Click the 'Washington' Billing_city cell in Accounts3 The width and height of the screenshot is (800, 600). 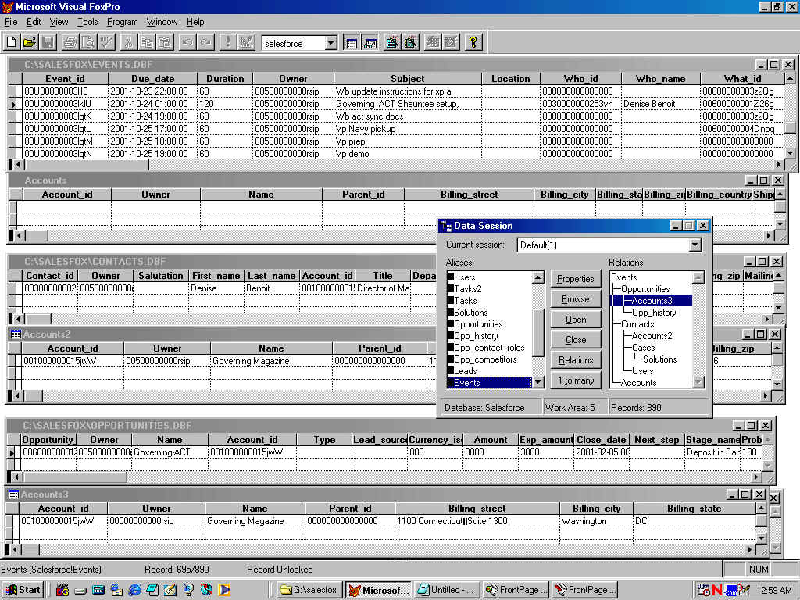click(x=596, y=521)
